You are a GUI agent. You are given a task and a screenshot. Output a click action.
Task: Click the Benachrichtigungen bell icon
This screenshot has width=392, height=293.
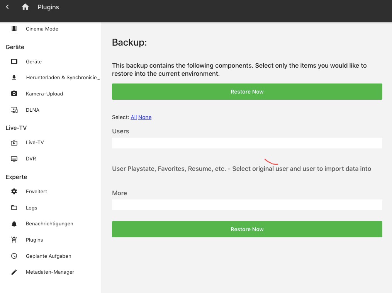point(14,224)
